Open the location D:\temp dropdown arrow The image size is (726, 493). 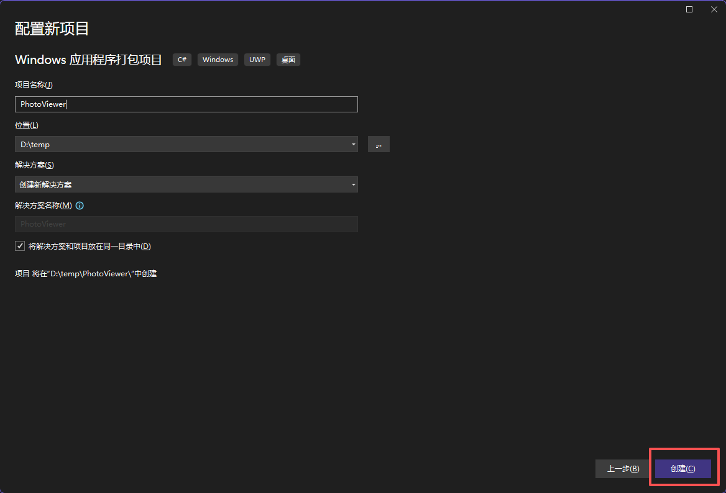(353, 144)
